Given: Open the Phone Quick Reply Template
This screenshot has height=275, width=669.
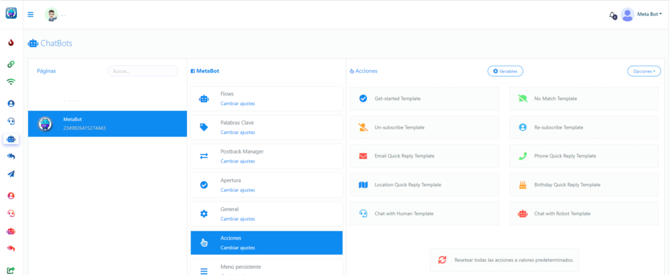Looking at the screenshot, I should click(583, 156).
